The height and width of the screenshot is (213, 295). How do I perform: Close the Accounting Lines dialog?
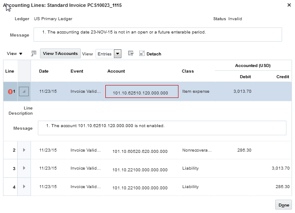(x=289, y=5)
